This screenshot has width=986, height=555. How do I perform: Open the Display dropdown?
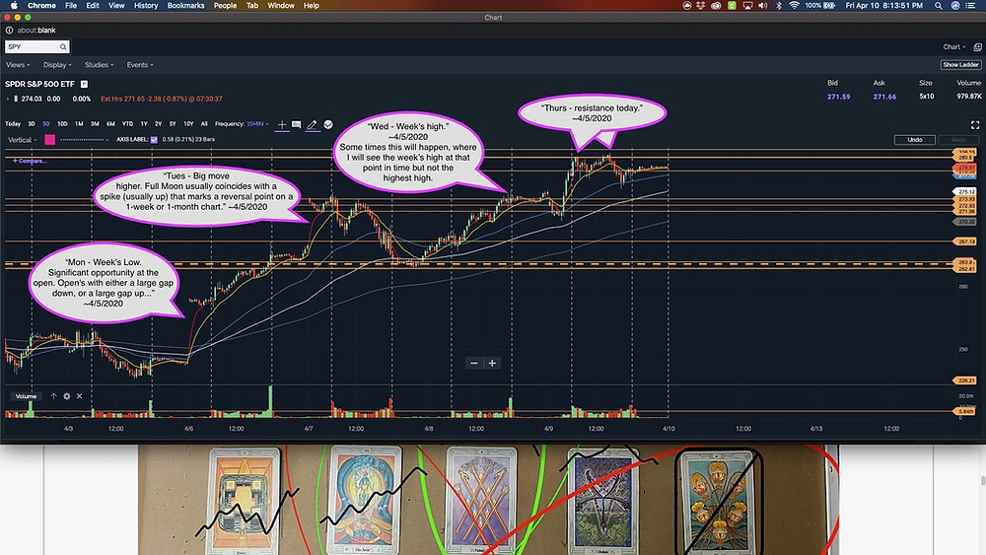point(57,65)
